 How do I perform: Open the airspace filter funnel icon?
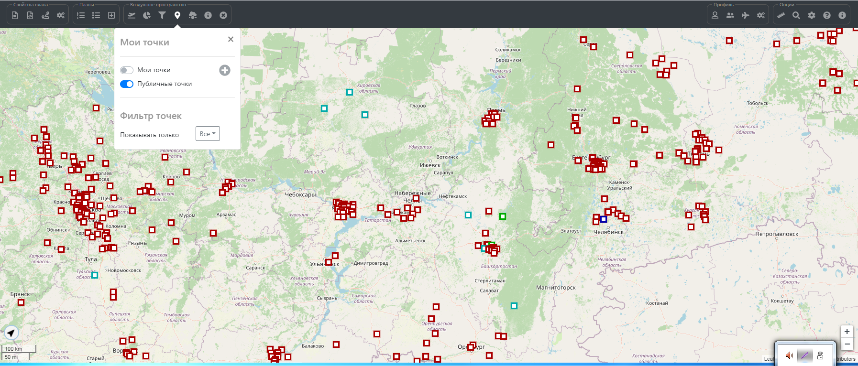(162, 15)
